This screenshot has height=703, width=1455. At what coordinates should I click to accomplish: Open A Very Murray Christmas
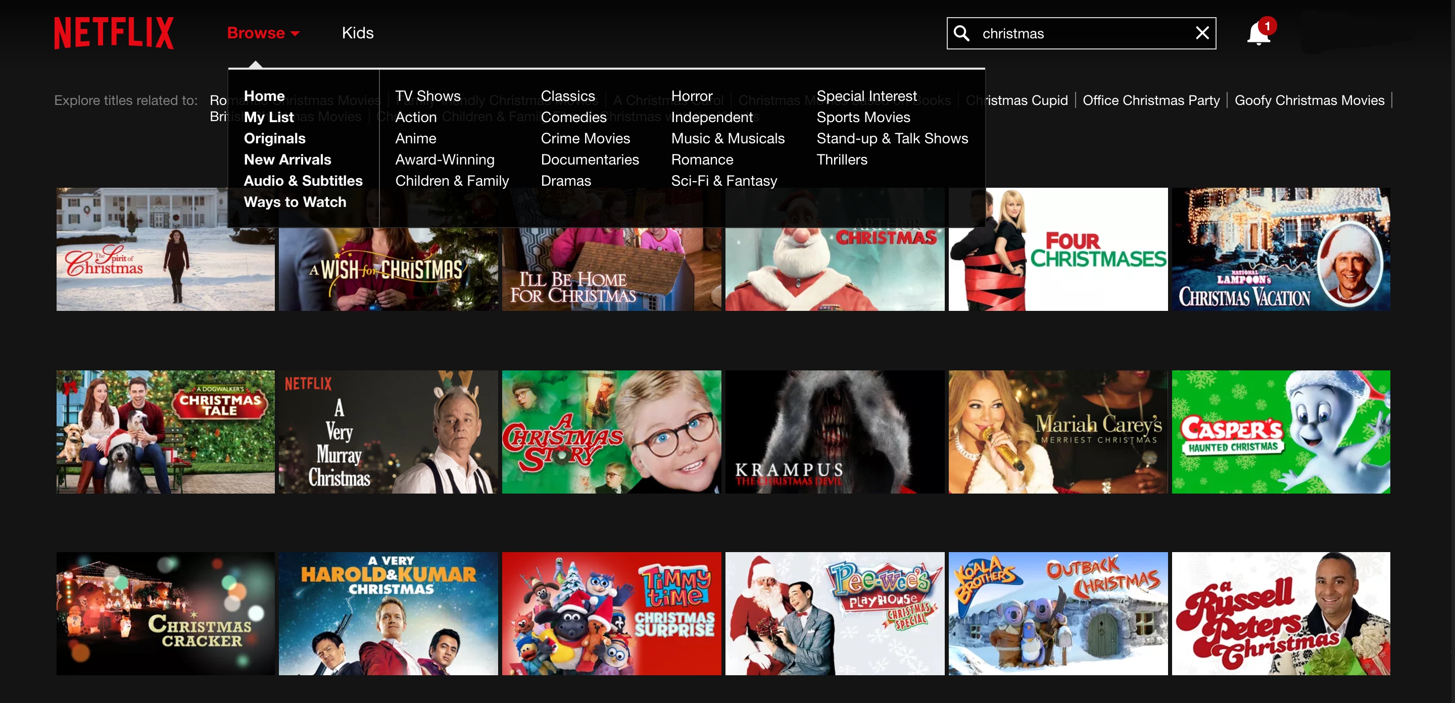(x=389, y=431)
